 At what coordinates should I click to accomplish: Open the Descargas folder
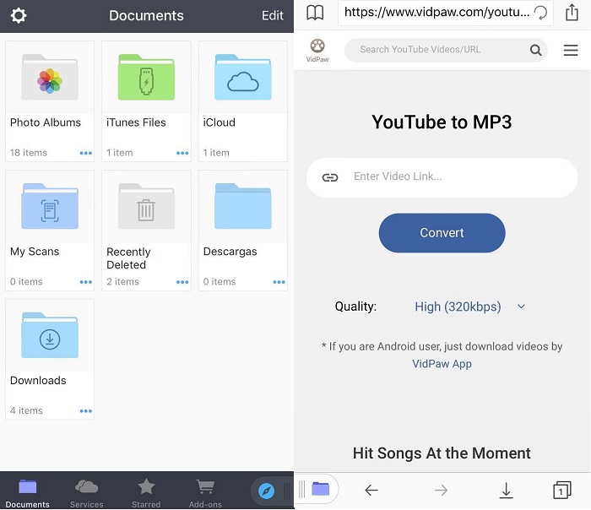[x=243, y=231]
